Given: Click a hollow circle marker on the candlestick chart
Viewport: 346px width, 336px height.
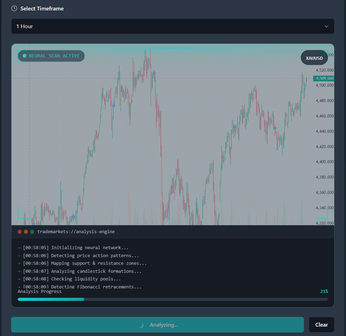Looking at the screenshot, I should (x=113, y=106).
